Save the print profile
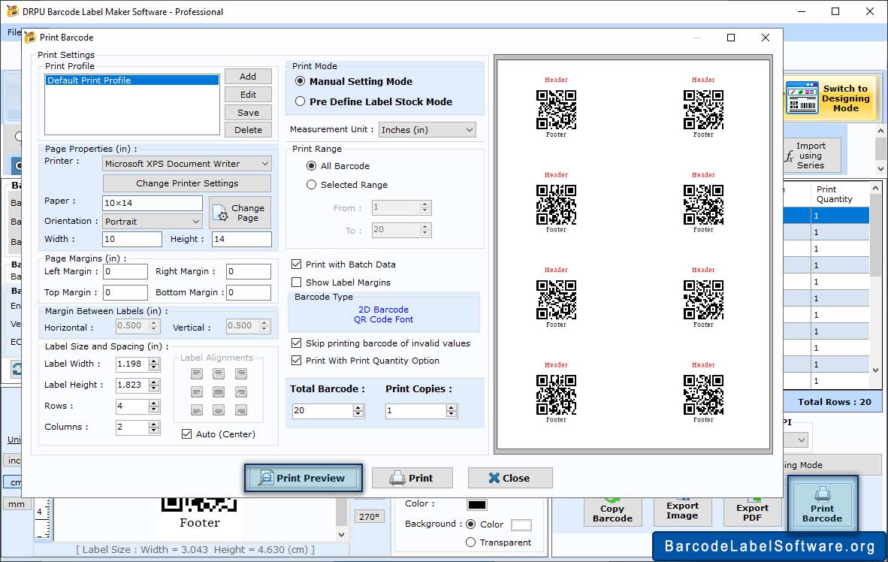Viewport: 888px width, 562px height. coord(248,113)
